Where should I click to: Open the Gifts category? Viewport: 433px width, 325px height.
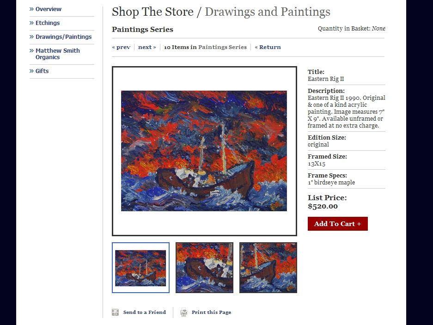click(42, 71)
